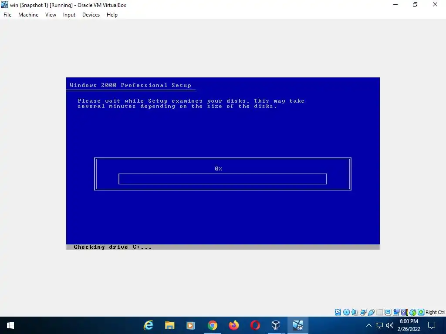Viewport: 446px width, 334px height.
Task: Open the Input menu
Action: tap(69, 15)
